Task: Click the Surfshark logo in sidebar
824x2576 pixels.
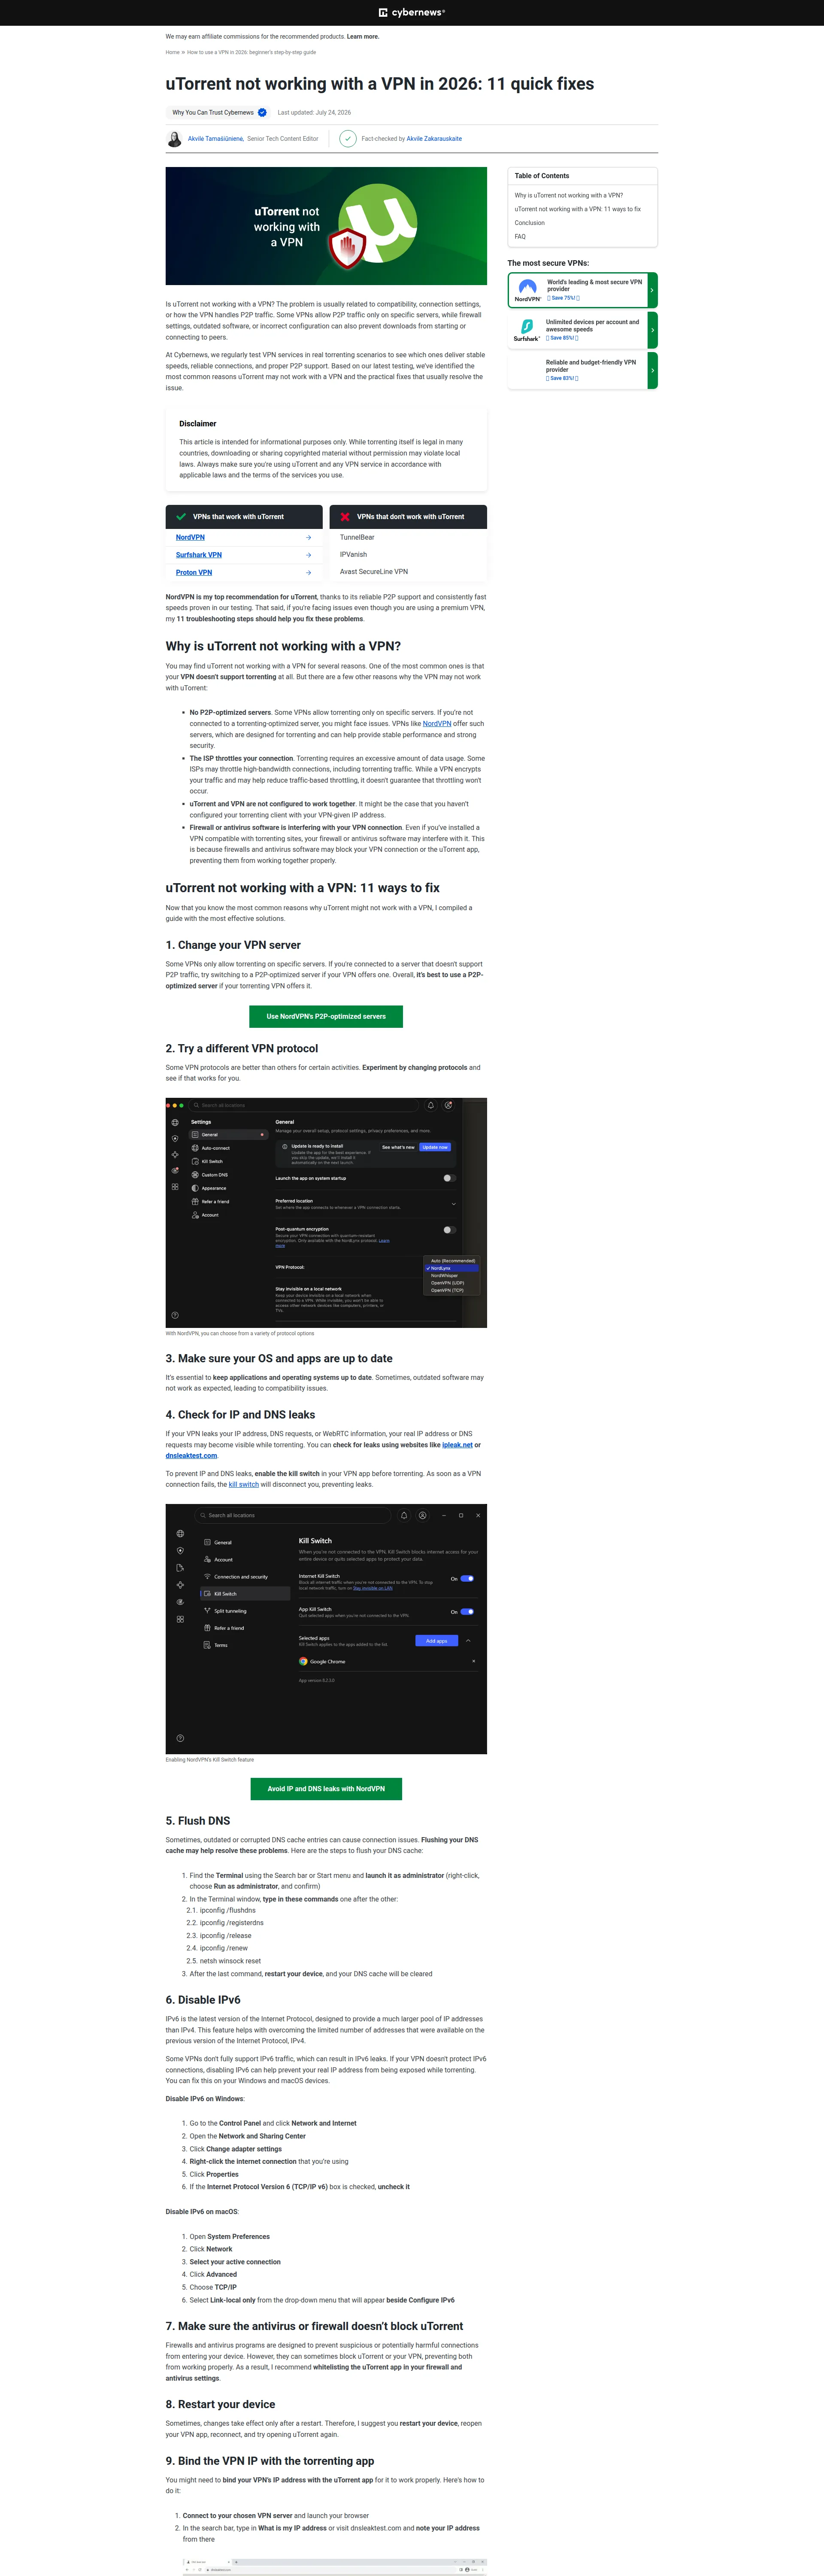Action: pos(527,330)
